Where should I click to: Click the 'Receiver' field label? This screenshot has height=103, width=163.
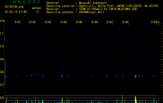point(53,9)
